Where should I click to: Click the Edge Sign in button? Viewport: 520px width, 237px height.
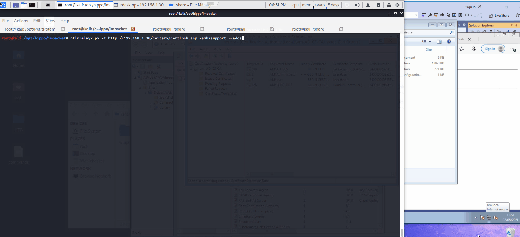coord(493,49)
